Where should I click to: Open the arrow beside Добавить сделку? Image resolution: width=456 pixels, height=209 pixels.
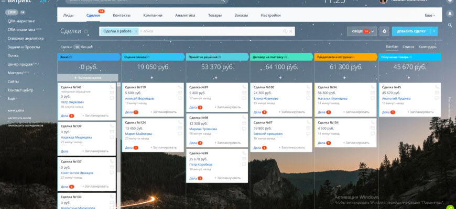point(434,31)
